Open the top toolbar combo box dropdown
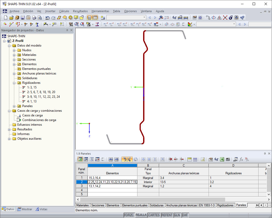This screenshot has width=272, height=218. (144, 17)
